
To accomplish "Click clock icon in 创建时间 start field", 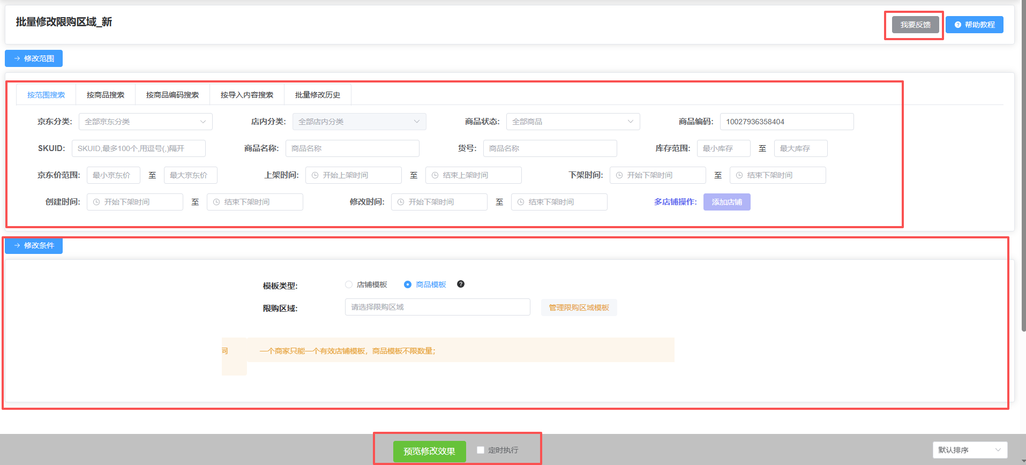I will point(96,202).
